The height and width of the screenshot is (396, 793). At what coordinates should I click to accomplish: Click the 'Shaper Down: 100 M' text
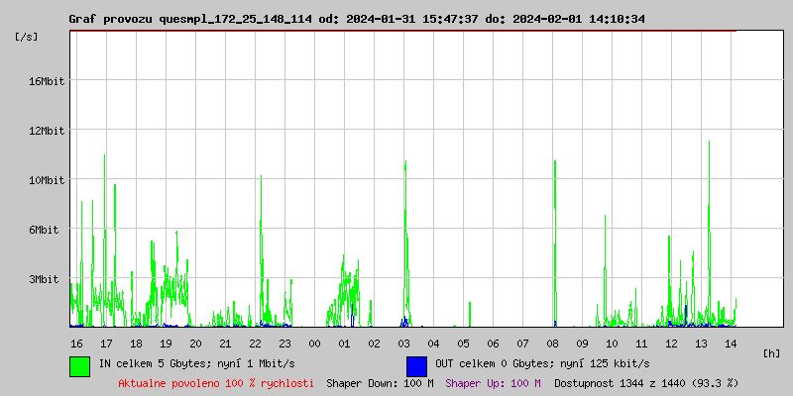pyautogui.click(x=380, y=382)
